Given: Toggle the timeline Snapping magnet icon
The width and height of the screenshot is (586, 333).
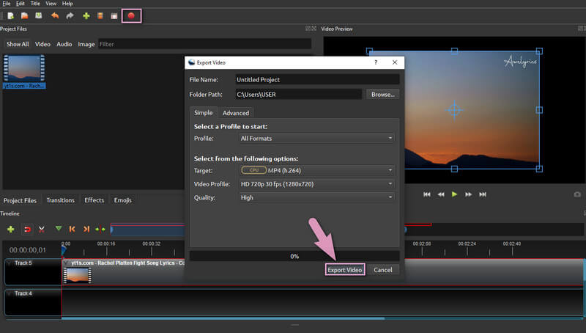Looking at the screenshot, I should click(x=27, y=229).
